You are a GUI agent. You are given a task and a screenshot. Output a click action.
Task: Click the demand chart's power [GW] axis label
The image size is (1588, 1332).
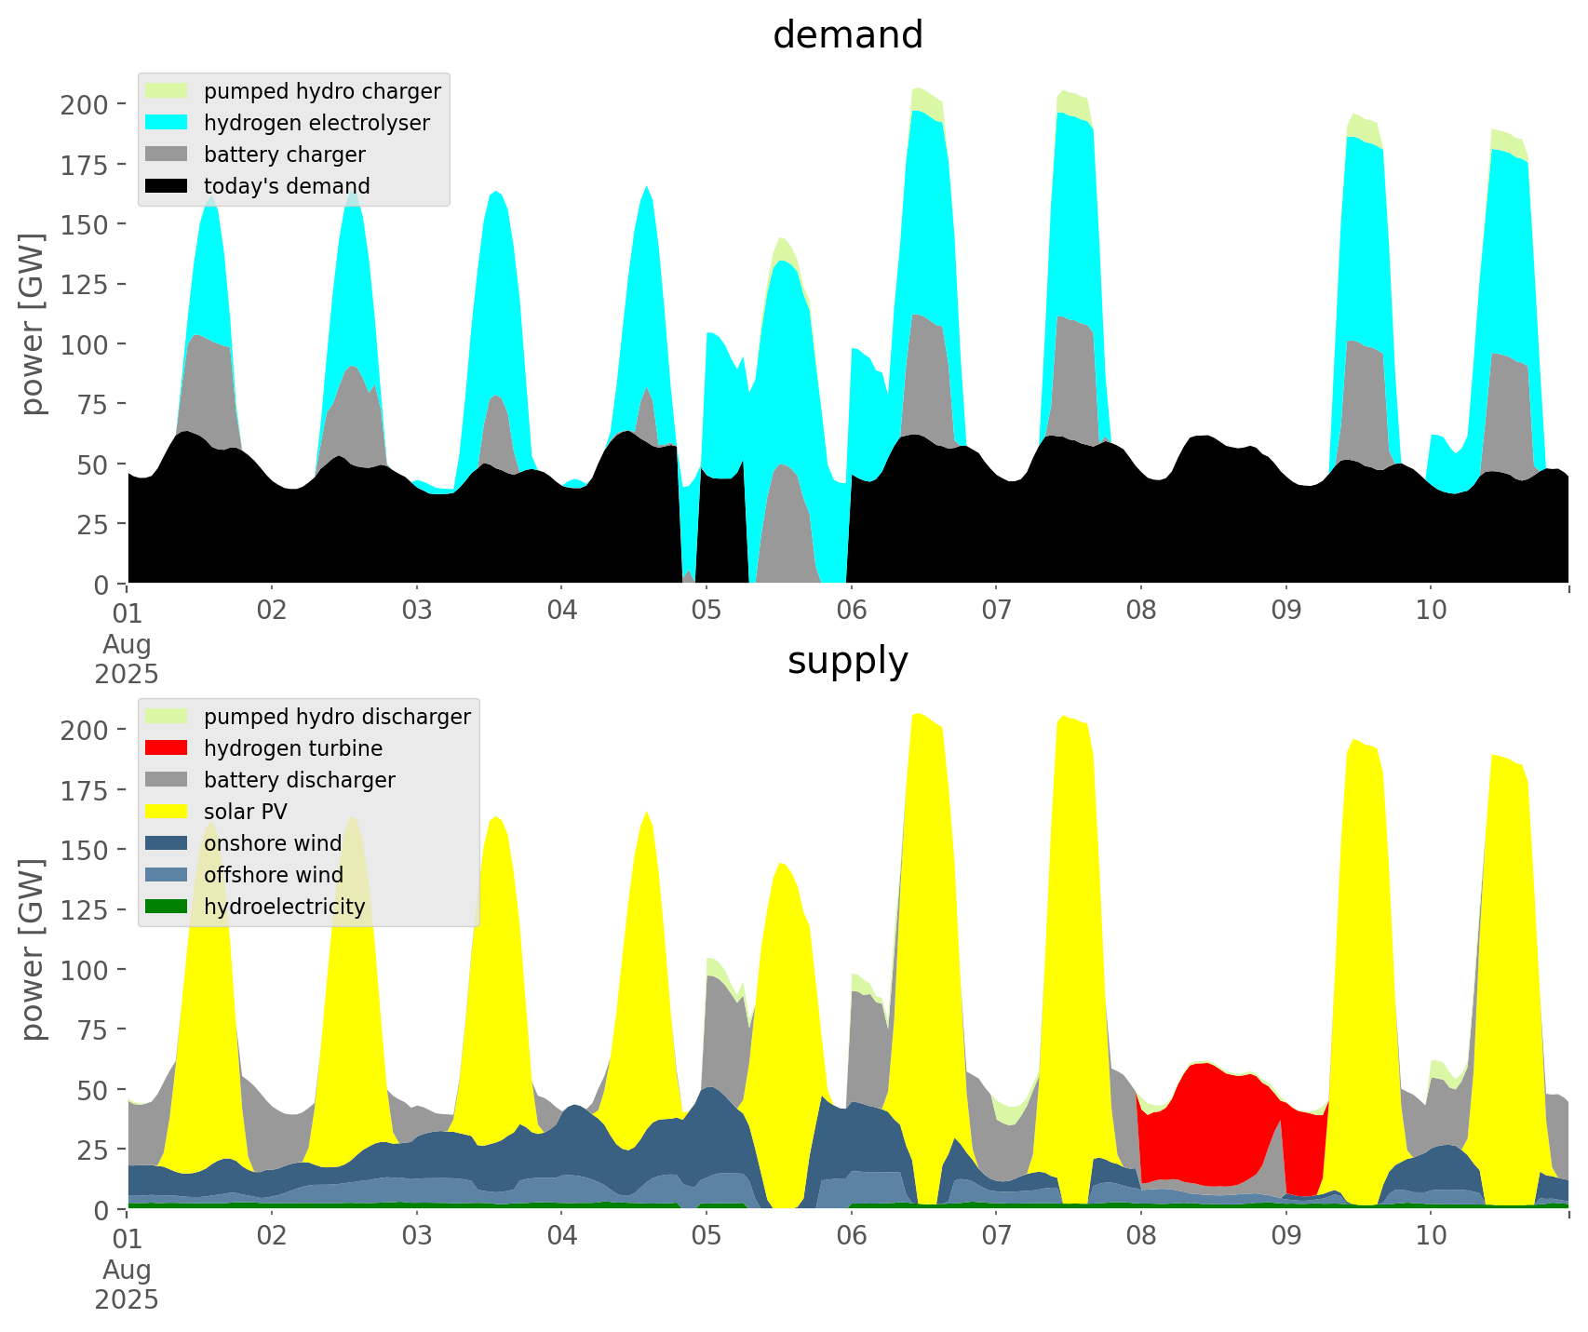(x=33, y=324)
